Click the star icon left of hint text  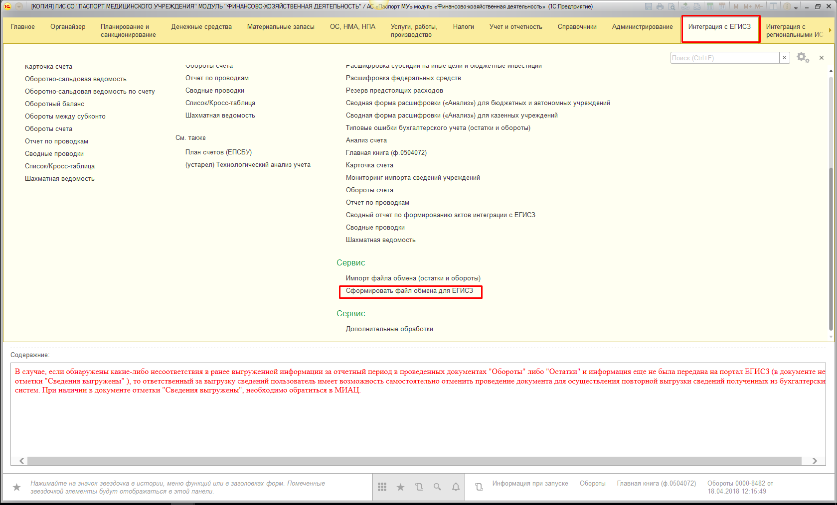click(x=16, y=487)
